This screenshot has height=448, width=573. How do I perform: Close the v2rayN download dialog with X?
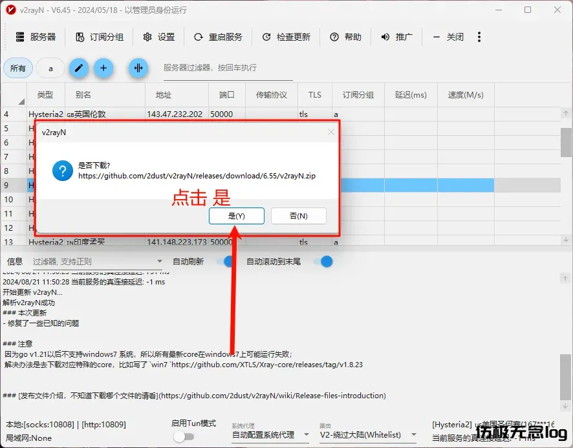(x=331, y=132)
